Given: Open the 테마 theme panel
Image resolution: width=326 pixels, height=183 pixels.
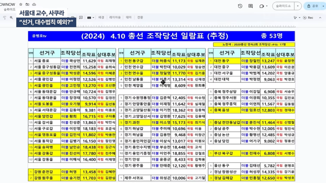Looking at the screenshot, I should 129,17.
